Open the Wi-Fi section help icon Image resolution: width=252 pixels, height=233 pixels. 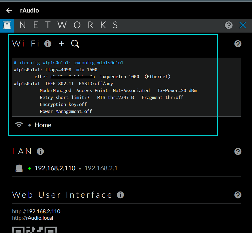coord(238,44)
